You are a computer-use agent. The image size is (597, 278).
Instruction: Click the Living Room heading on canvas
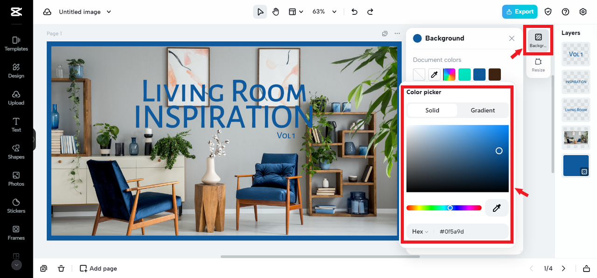(x=224, y=91)
